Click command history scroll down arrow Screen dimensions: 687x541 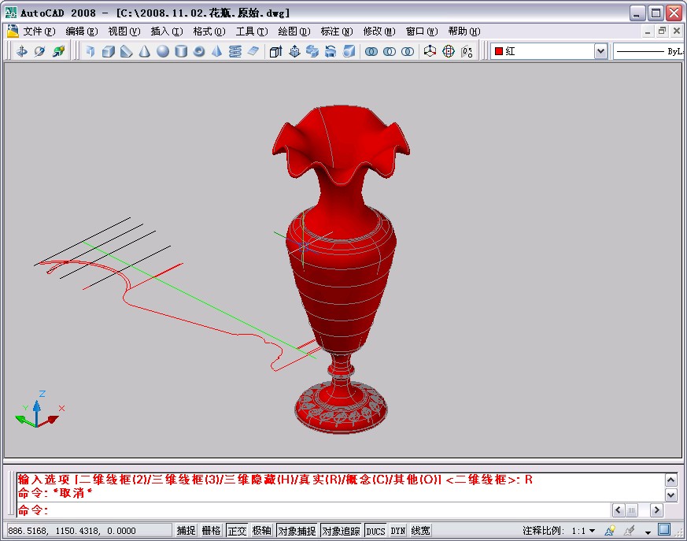click(x=671, y=495)
